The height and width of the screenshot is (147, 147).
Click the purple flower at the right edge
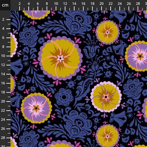pos(137,56)
